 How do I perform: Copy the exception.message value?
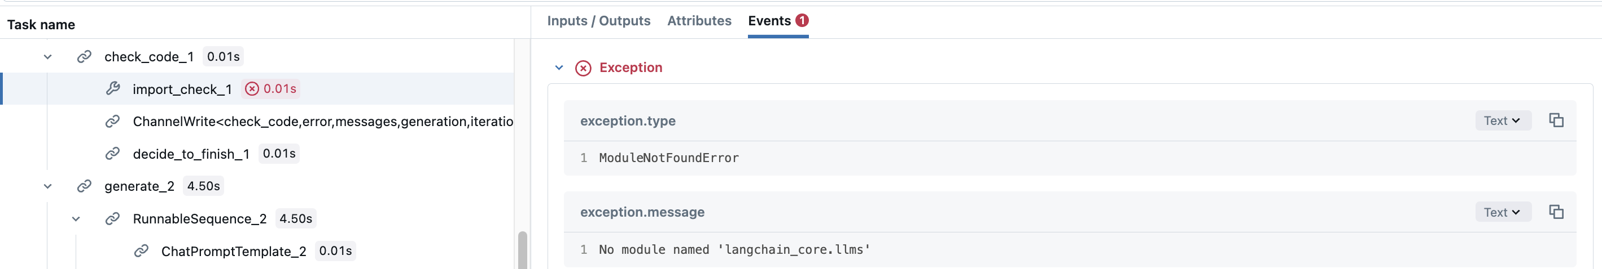point(1555,212)
